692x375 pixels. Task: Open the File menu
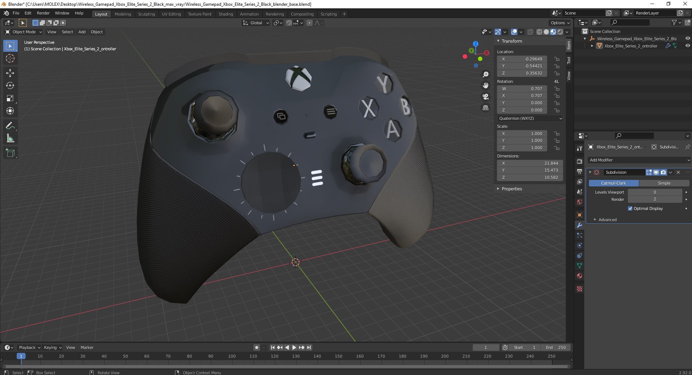coord(16,13)
